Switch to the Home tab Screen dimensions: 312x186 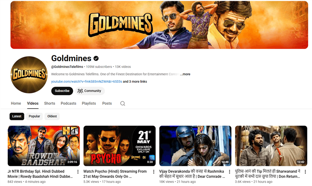tap(16, 103)
